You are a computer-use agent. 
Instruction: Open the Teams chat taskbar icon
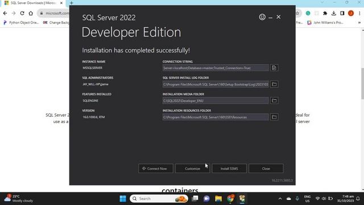[x=206, y=199]
